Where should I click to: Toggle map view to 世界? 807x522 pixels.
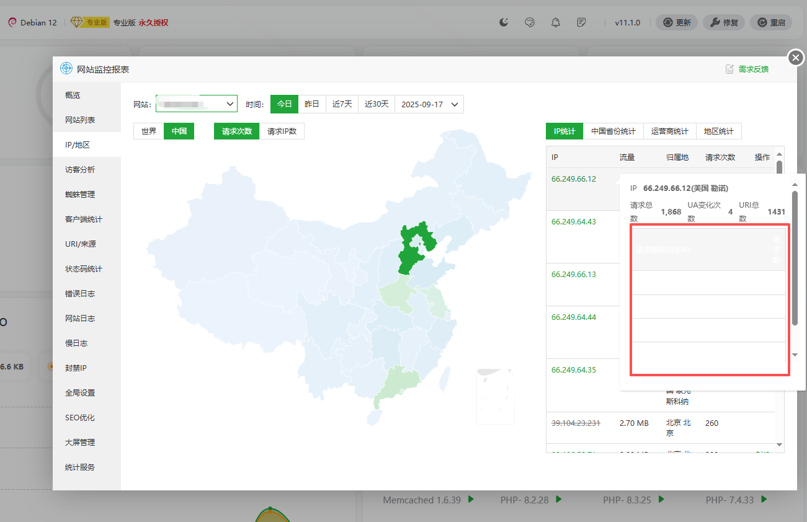coord(148,131)
